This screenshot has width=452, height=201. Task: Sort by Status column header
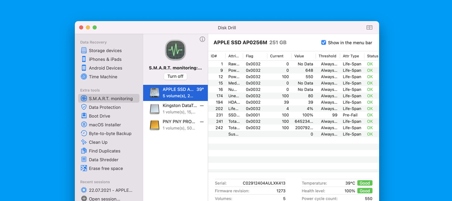(372, 56)
